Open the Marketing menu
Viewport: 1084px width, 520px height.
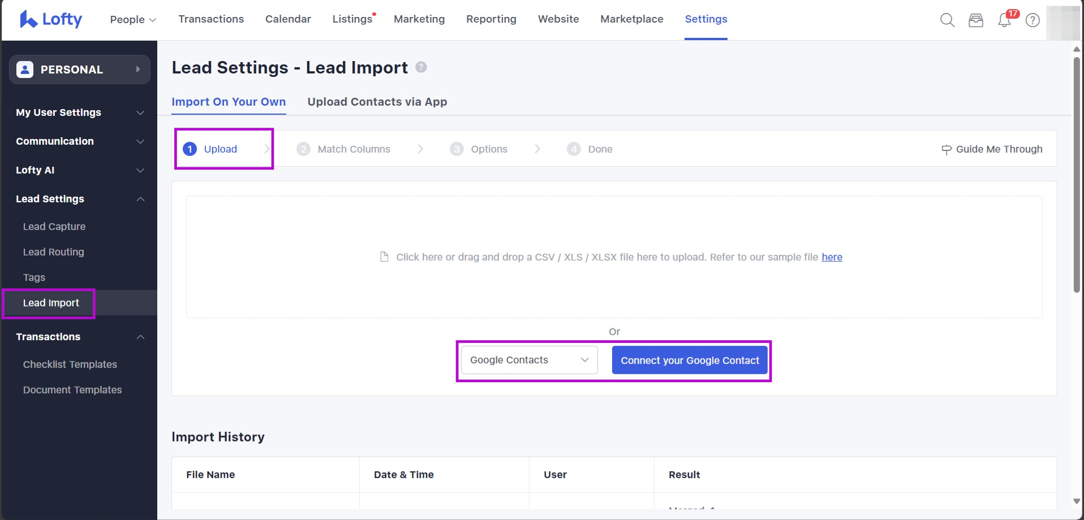[419, 19]
